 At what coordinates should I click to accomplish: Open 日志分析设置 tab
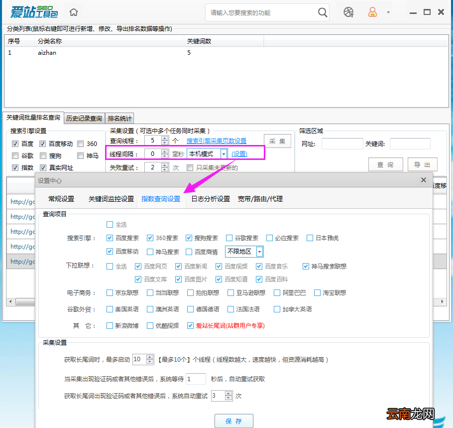211,199
